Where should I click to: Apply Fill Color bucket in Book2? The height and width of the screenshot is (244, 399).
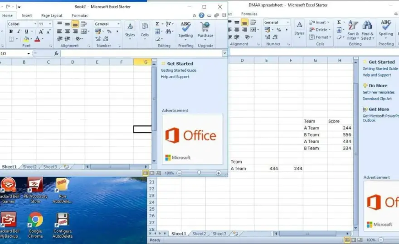(x=26, y=39)
